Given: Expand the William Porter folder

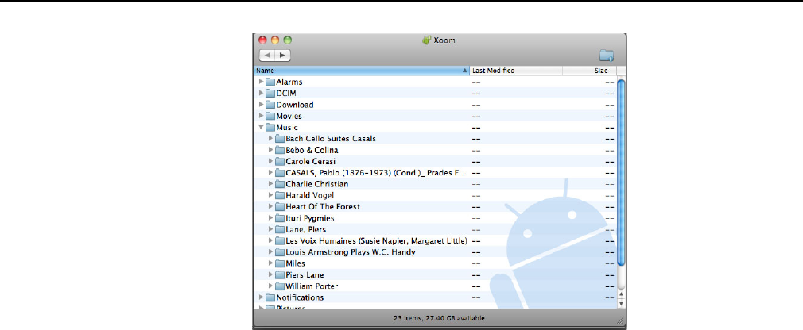Looking at the screenshot, I should [271, 286].
